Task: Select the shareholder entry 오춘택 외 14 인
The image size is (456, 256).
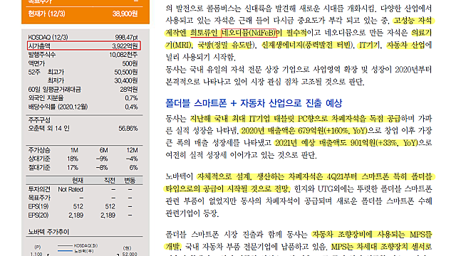Action: click(48, 128)
